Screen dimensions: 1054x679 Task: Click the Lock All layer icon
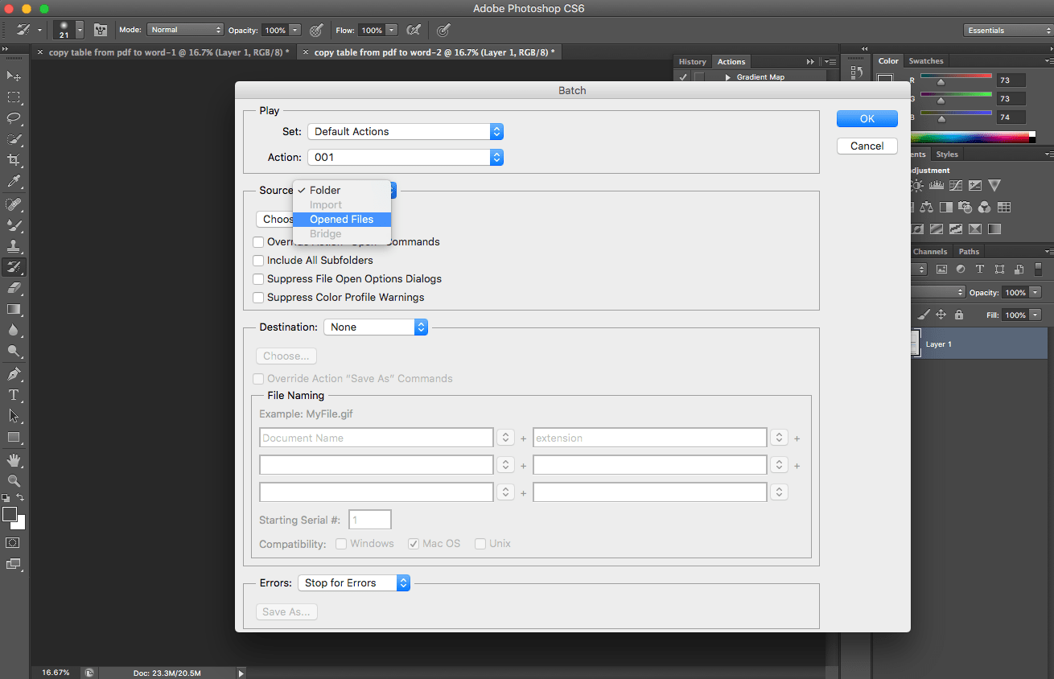(959, 315)
